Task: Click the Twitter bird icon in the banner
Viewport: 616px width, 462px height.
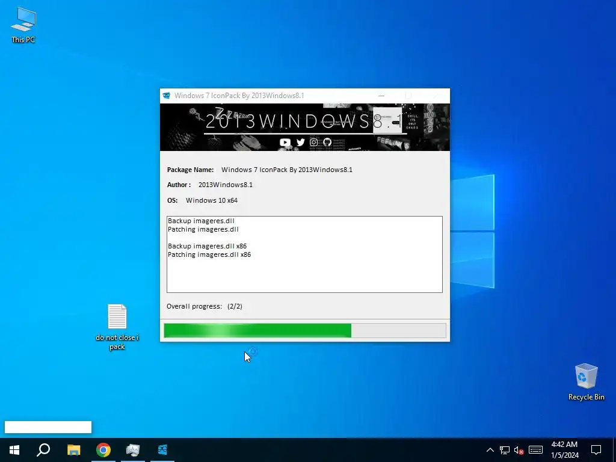Action: click(301, 142)
